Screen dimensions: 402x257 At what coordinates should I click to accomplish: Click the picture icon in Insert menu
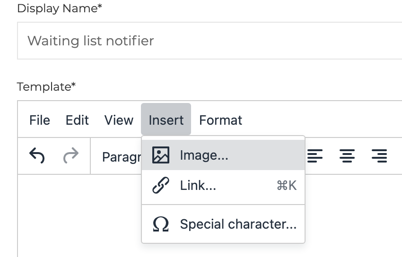[161, 155]
